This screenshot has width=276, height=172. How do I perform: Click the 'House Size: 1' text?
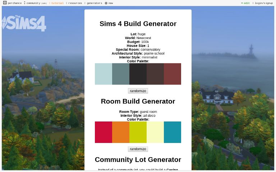(x=138, y=46)
